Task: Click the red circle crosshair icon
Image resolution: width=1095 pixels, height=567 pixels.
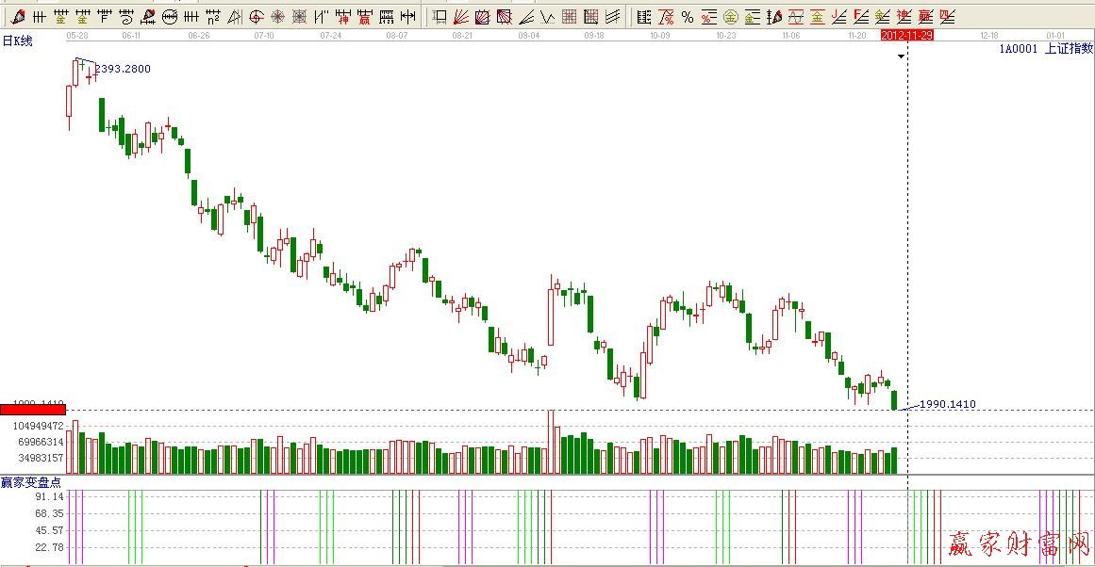Action: click(x=256, y=16)
